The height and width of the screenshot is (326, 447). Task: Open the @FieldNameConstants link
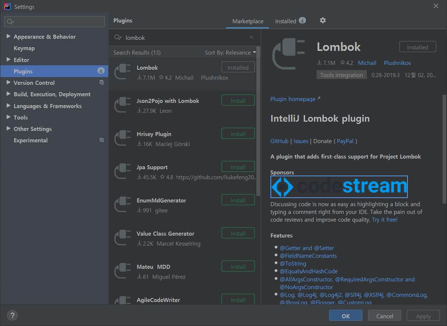tap(308, 256)
